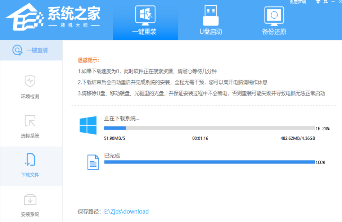342x222 pixels.
Task: Open the 一键重装 top tab
Action: 145,20
